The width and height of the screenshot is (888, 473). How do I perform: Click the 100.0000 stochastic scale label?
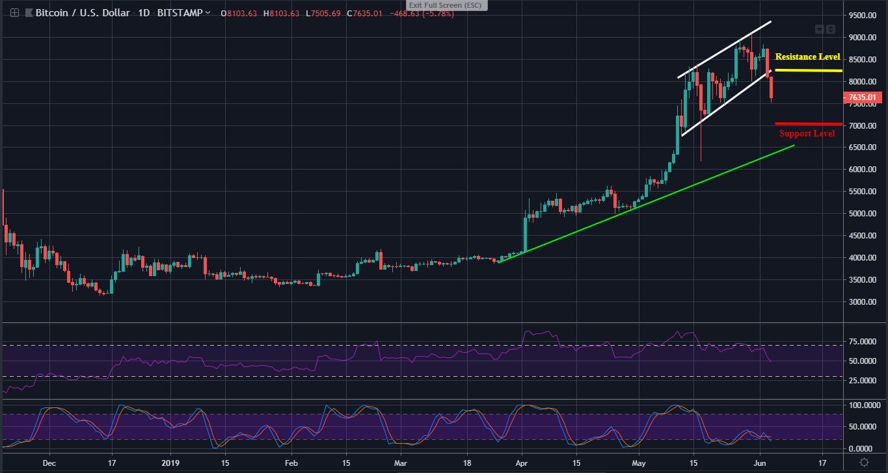[x=864, y=405]
